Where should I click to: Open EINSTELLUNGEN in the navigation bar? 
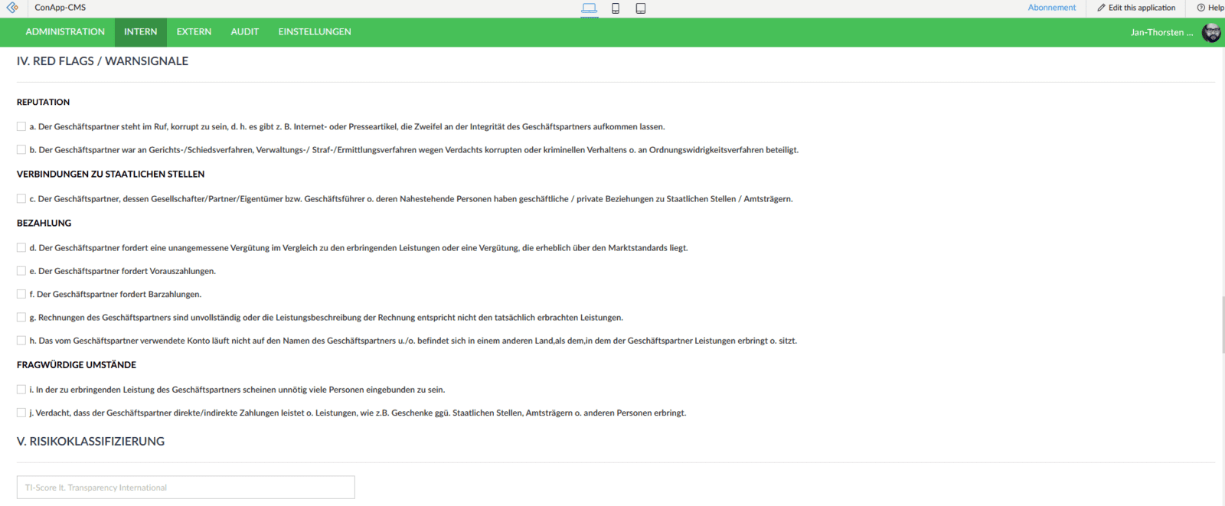tap(315, 32)
